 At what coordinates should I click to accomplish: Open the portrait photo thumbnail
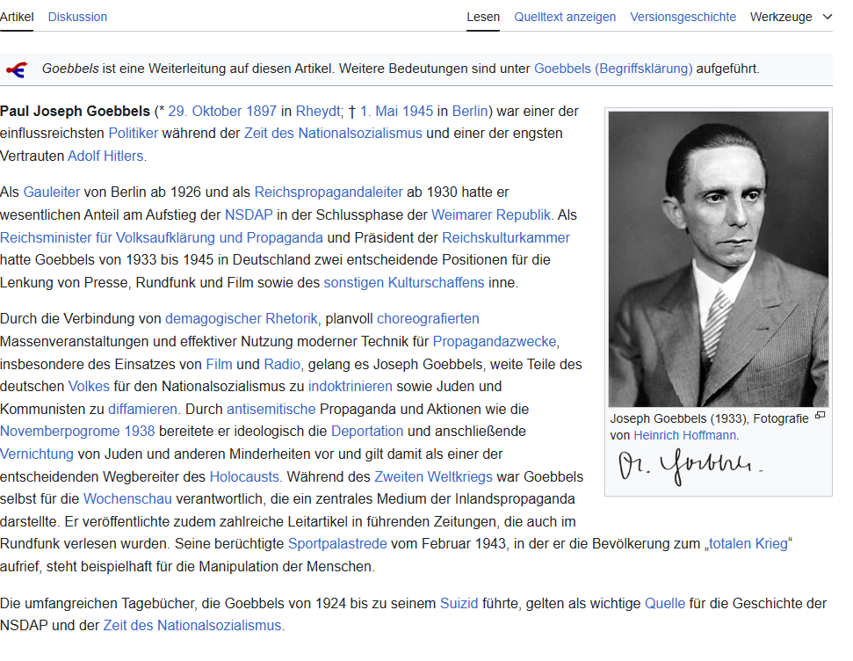coord(718,258)
